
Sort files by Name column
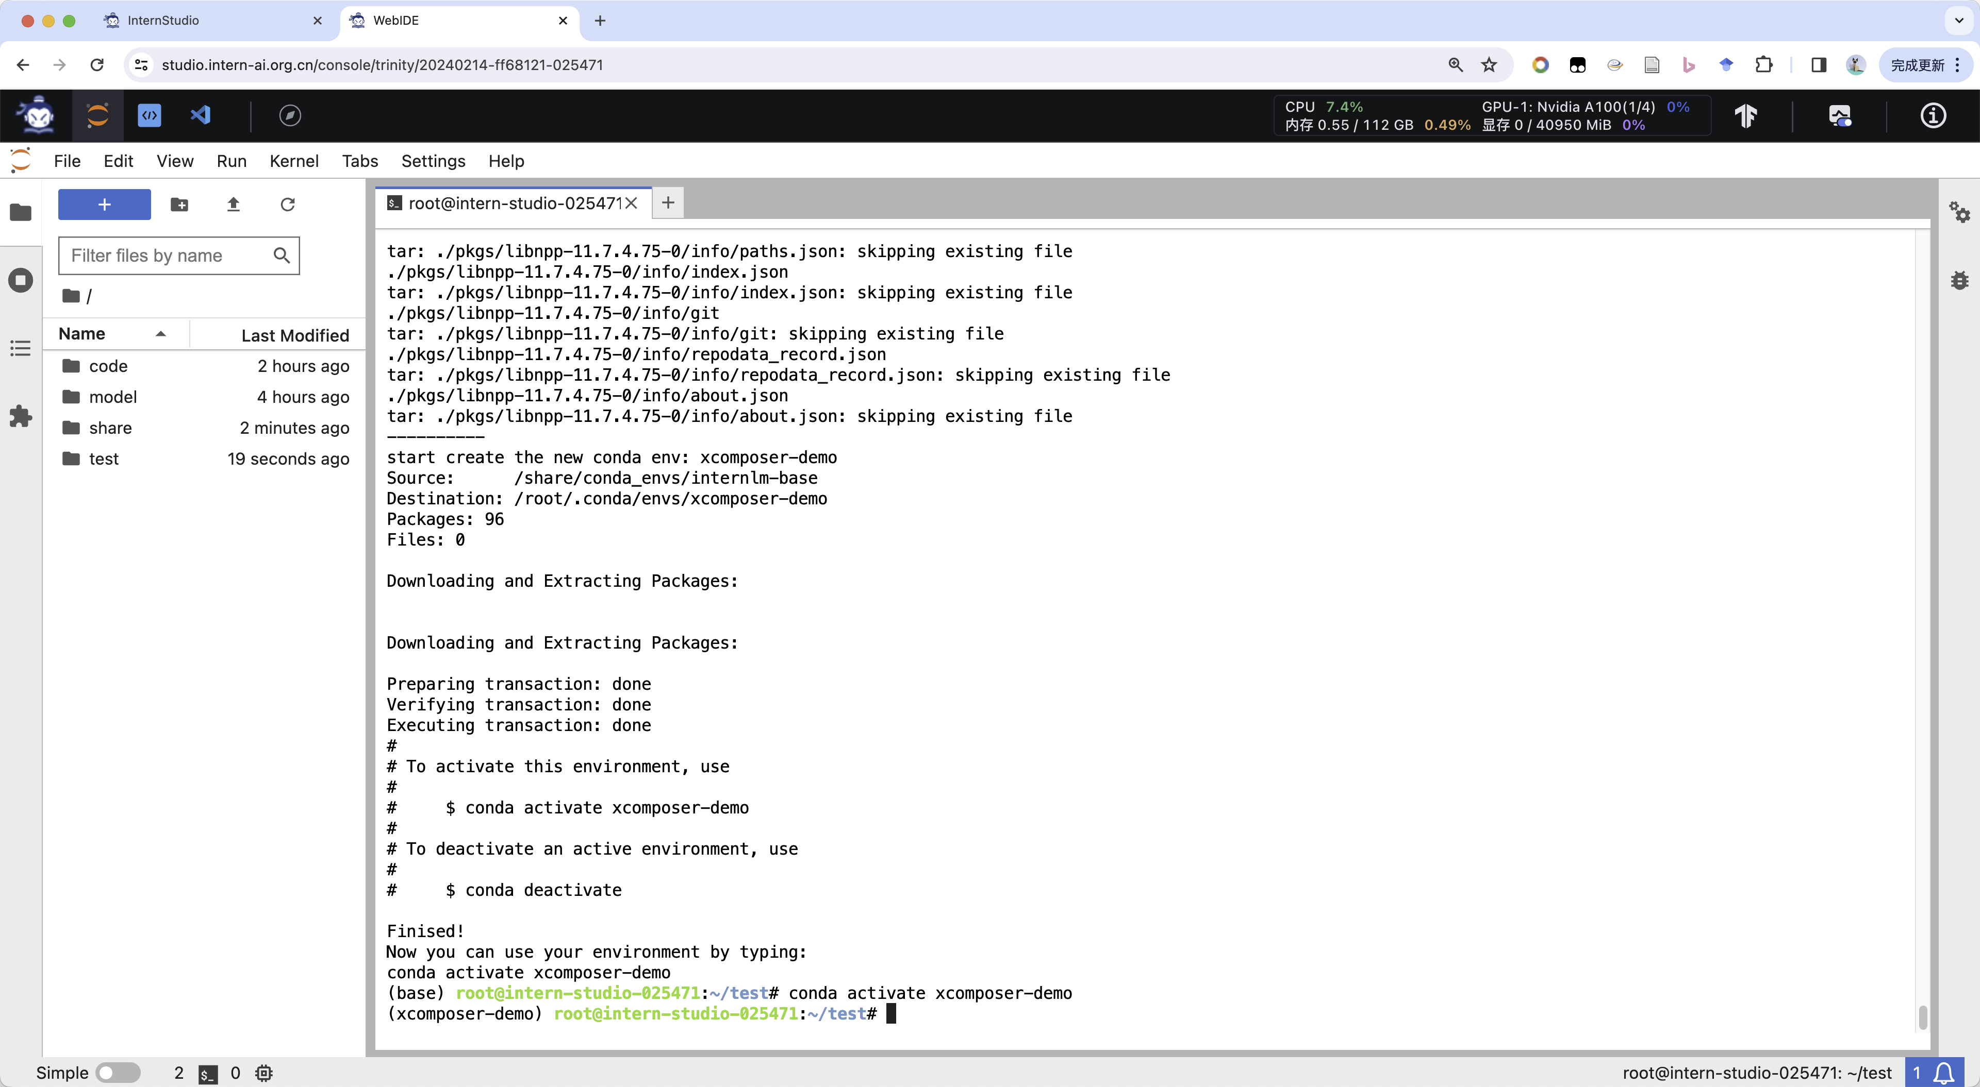click(82, 333)
